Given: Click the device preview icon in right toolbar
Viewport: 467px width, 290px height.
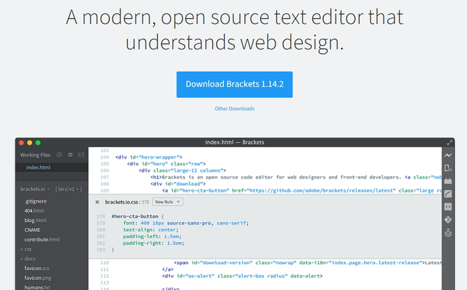Looking at the screenshot, I should point(448,168).
